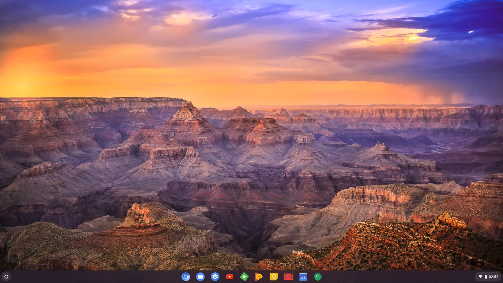The image size is (503, 283).
Task: Open Google Calendar from the shelf
Action: click(x=303, y=277)
